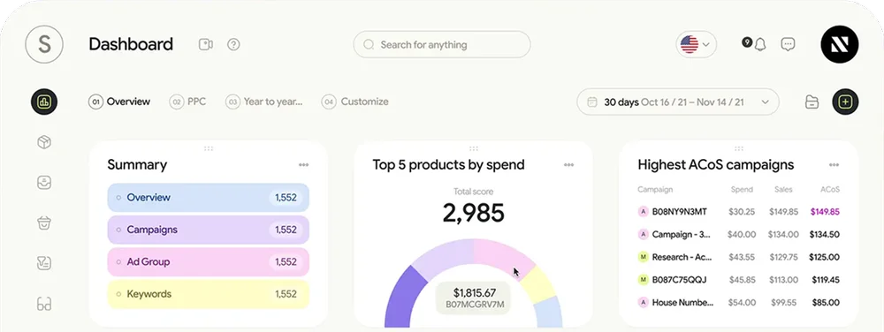The width and height of the screenshot is (884, 332).
Task: Open Top 5 products card three-dot menu
Action: [568, 165]
